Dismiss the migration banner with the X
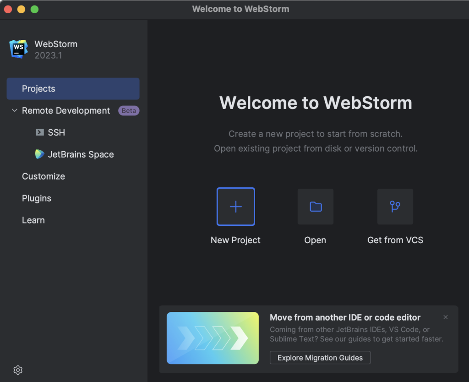 pos(445,317)
